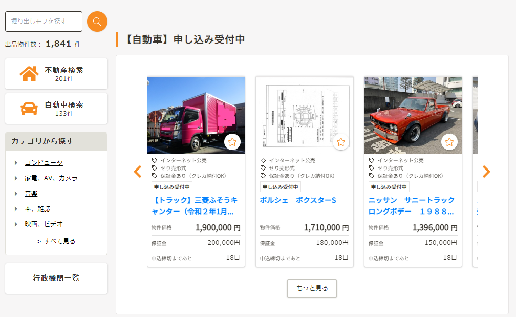
Task: Open the pink truck thumbnail image
Action: (x=196, y=115)
